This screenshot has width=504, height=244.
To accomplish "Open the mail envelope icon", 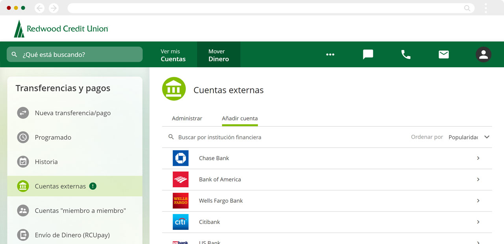I will coord(444,54).
